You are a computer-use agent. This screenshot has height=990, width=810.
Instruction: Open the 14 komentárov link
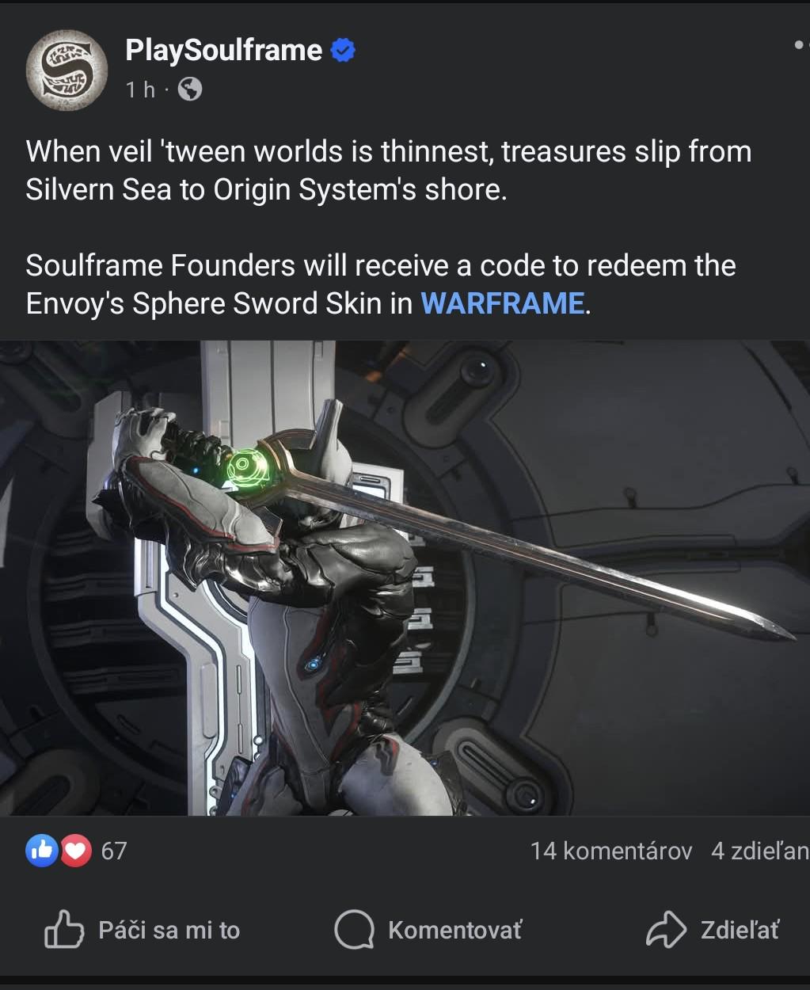pos(611,851)
